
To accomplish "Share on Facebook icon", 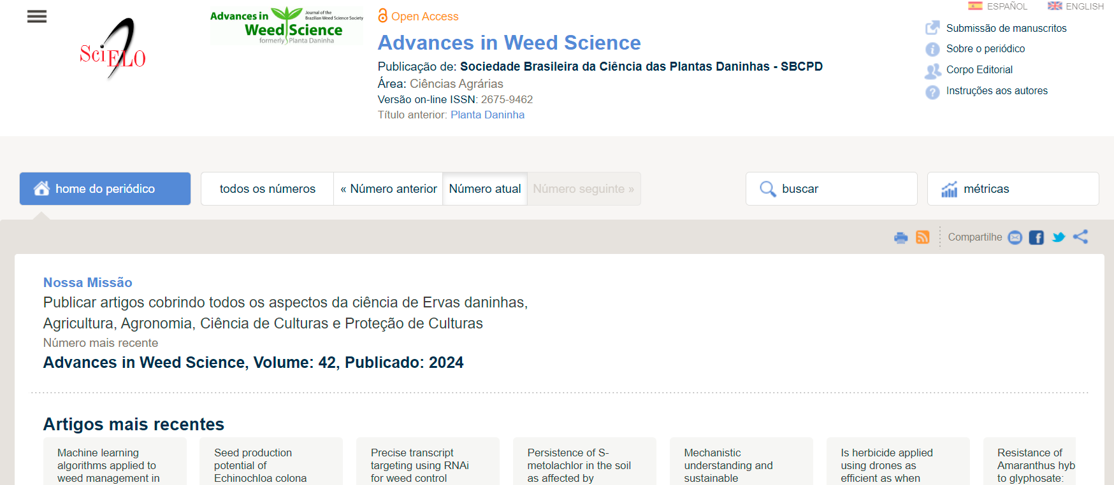I will point(1036,237).
